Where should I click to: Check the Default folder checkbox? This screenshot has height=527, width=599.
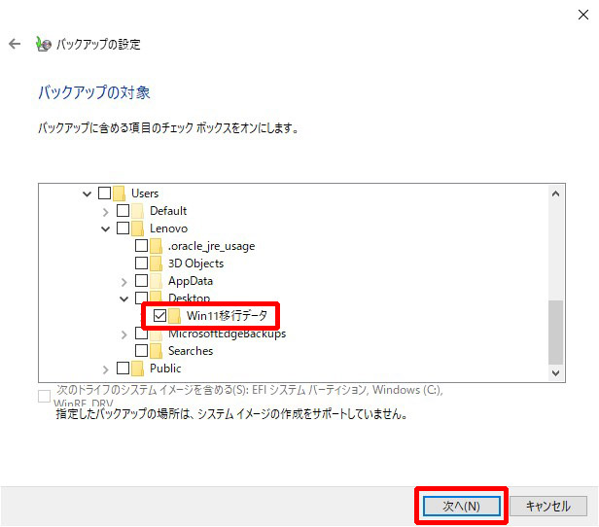123,210
